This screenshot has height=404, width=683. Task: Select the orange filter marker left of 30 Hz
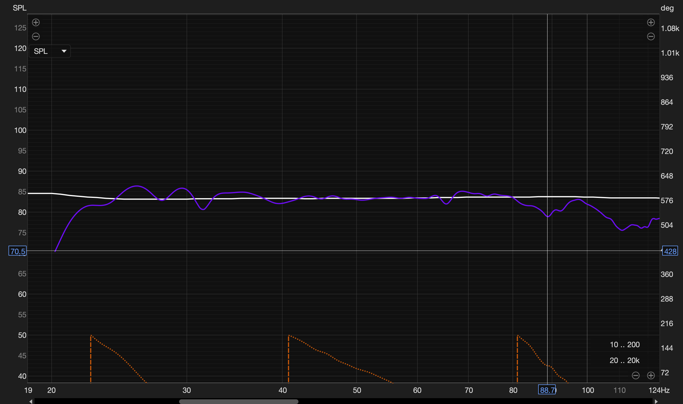coord(91,359)
